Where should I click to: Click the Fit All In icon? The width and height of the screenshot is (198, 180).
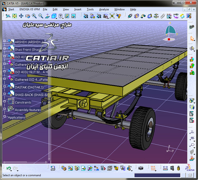coord(15,16)
